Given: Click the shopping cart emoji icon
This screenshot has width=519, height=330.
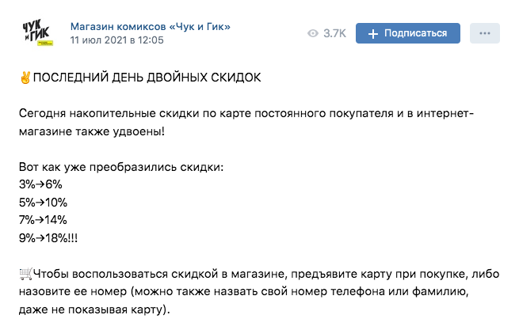Looking at the screenshot, I should click(x=25, y=274).
